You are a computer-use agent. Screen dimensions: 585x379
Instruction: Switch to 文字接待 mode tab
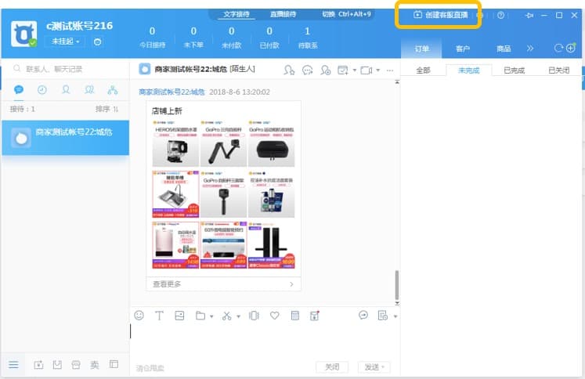pyautogui.click(x=237, y=14)
